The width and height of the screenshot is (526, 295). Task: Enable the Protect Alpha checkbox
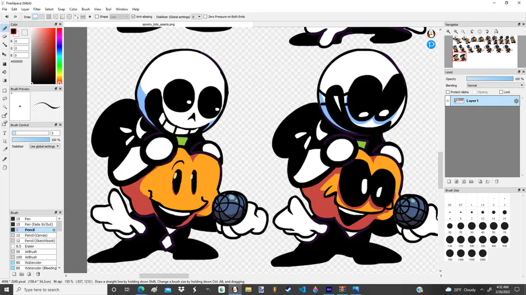pos(448,92)
